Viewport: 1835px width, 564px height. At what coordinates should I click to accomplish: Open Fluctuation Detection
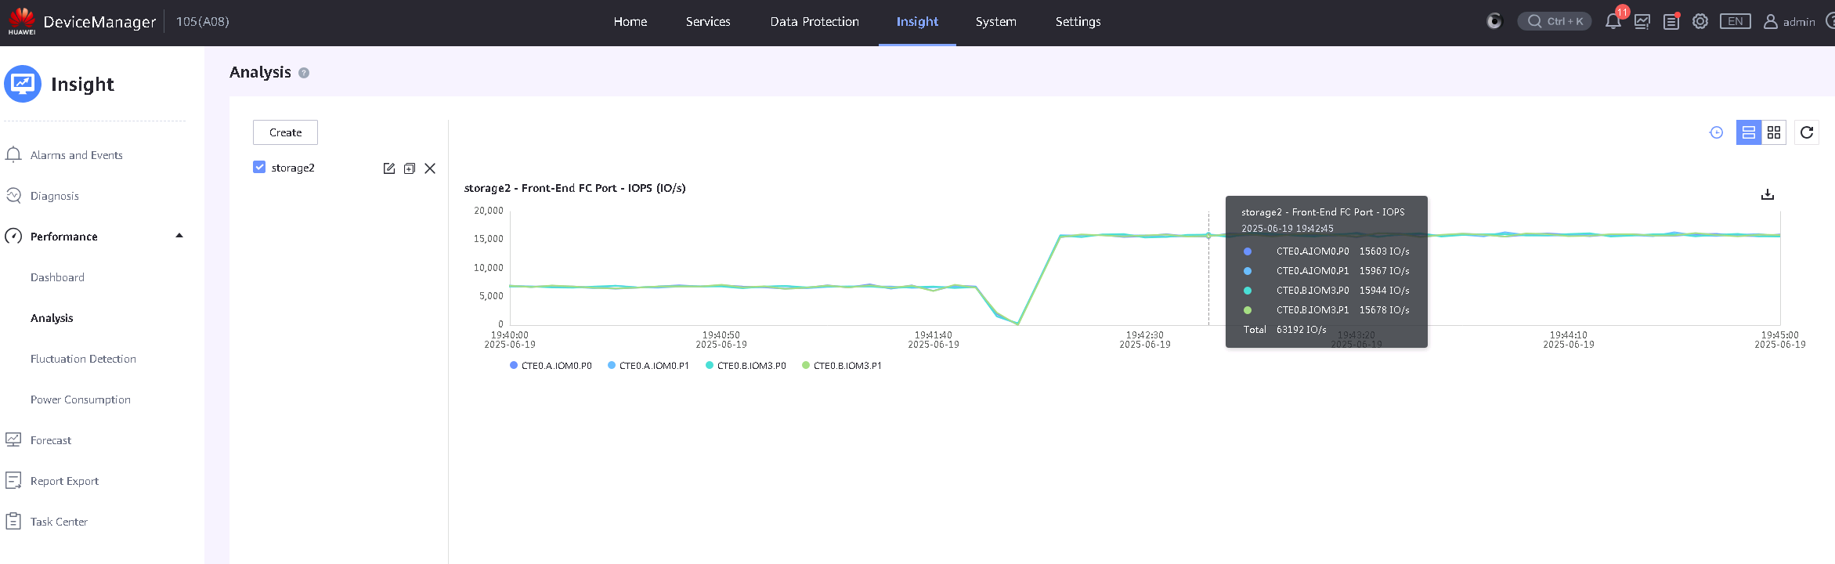pos(83,359)
